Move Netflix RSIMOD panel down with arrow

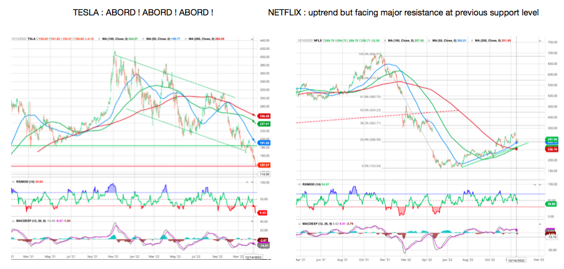click(x=540, y=184)
